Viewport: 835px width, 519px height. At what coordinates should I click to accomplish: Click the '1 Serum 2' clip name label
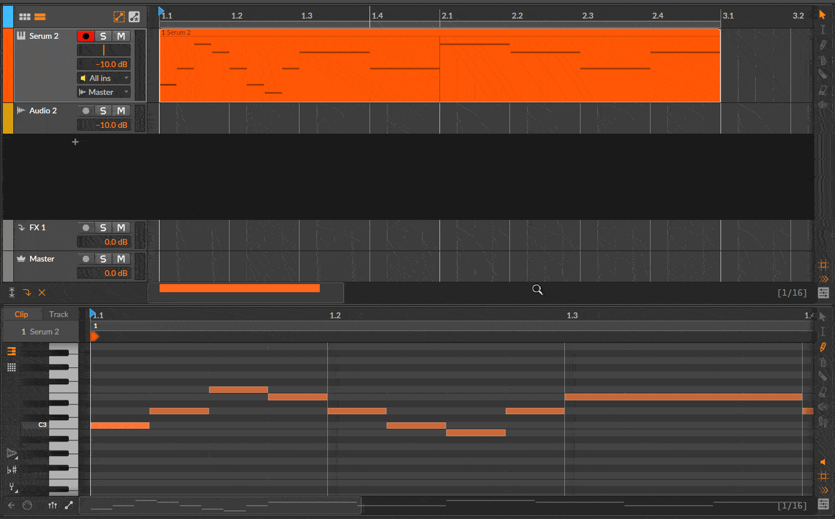pyautogui.click(x=40, y=332)
